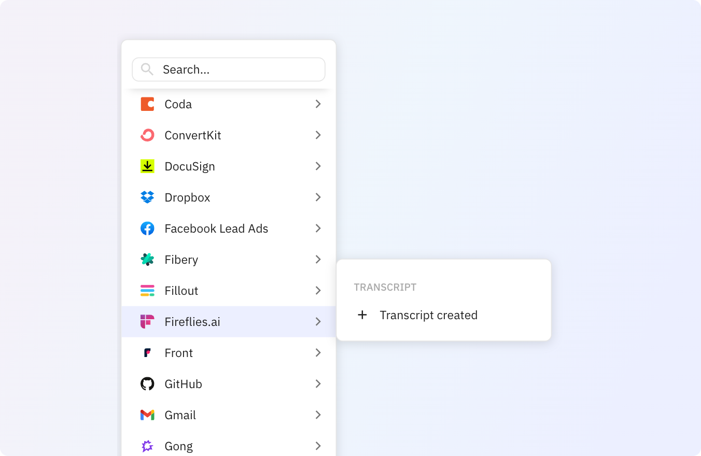Viewport: 701px width, 456px height.
Task: Click the Fillout striped icon
Action: click(147, 291)
